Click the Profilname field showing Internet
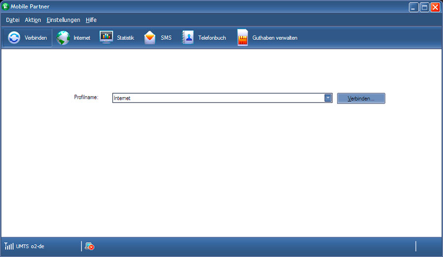The height and width of the screenshot is (257, 443). [x=218, y=98]
